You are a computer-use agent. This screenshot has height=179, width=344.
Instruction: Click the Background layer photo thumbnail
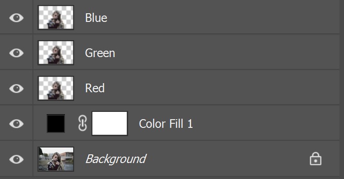[x=56, y=159]
